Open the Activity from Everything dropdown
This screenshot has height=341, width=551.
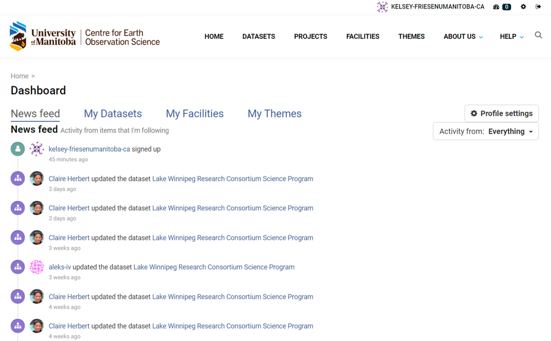click(x=486, y=131)
